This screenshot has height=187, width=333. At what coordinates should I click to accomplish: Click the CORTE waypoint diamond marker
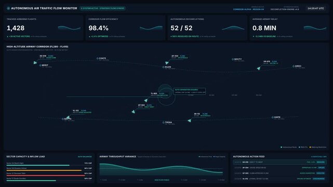pyautogui.click(x=98, y=58)
